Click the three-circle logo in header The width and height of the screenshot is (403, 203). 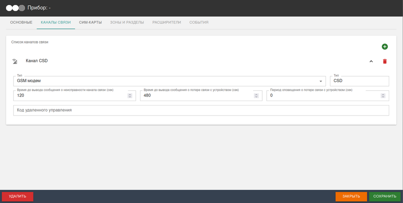(x=15, y=8)
